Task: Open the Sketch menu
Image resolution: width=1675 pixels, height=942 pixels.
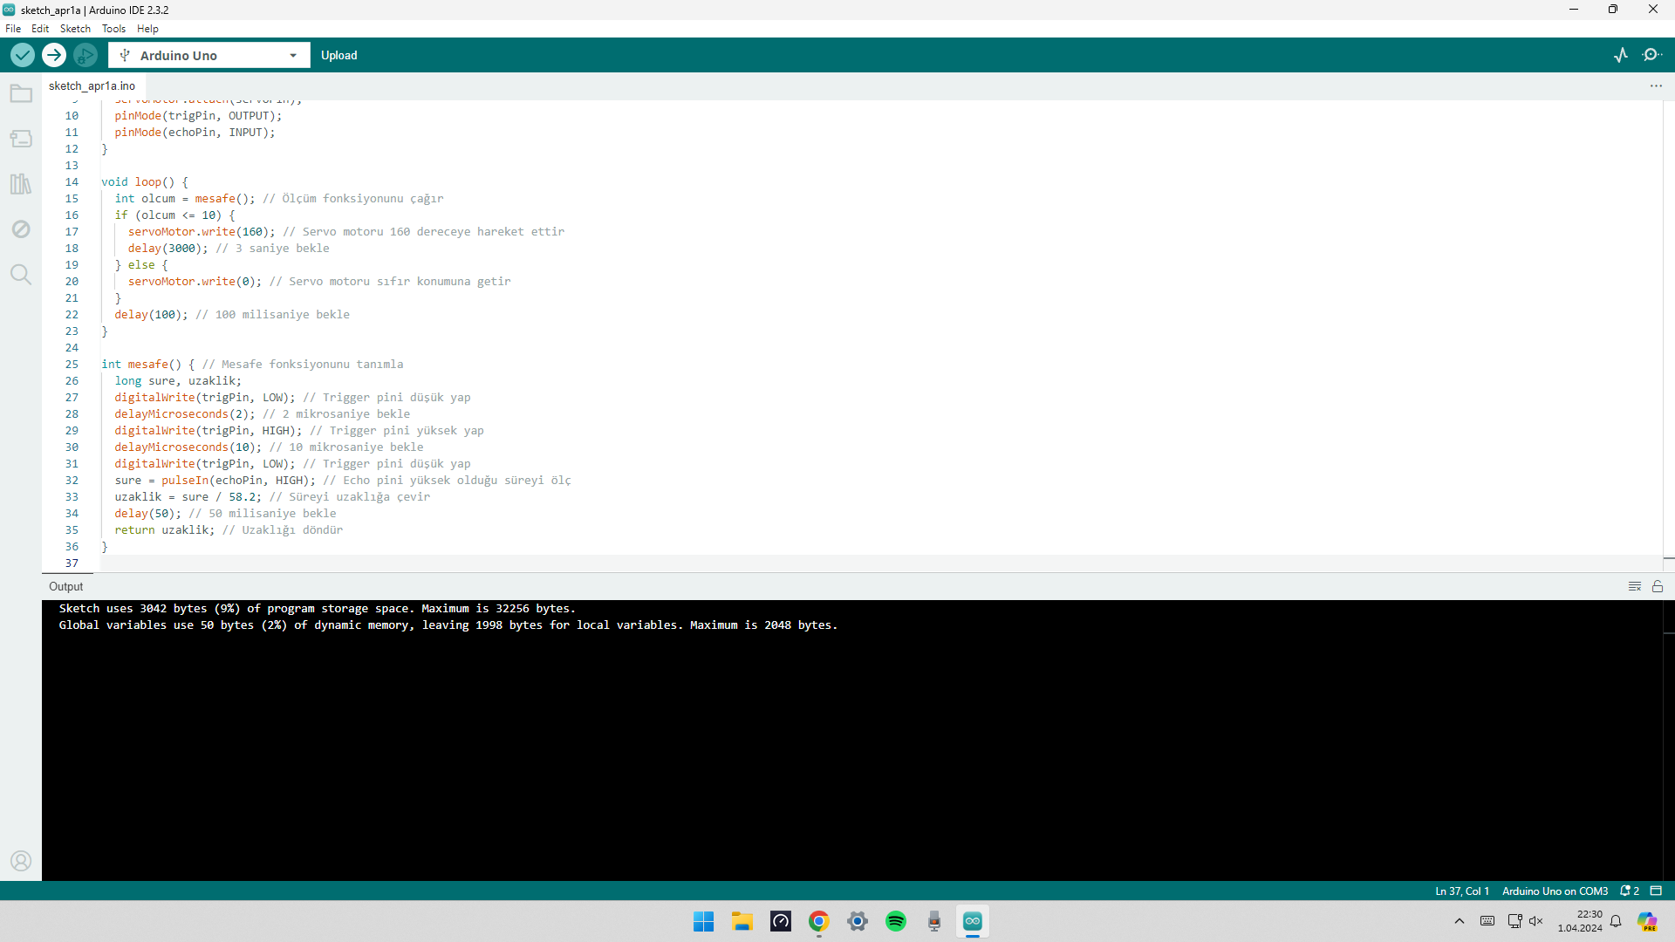Action: [75, 29]
